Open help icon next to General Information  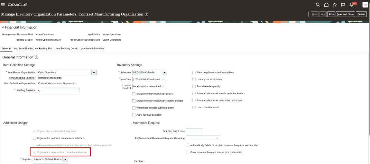(36, 57)
